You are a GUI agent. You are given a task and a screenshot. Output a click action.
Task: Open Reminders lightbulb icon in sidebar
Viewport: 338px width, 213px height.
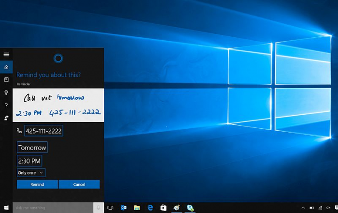point(6,92)
